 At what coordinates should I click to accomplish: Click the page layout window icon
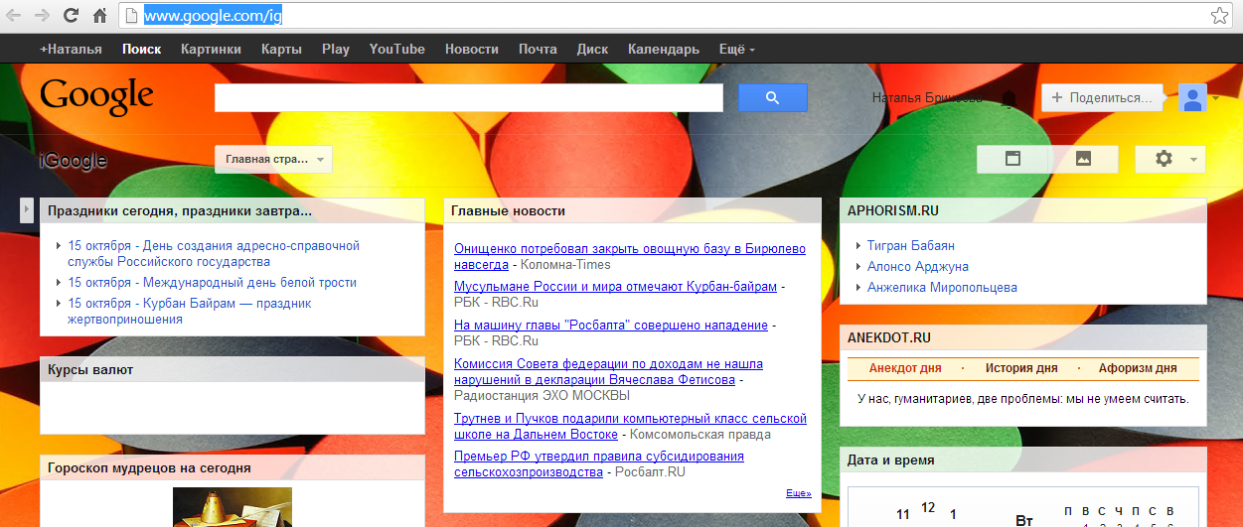1012,159
